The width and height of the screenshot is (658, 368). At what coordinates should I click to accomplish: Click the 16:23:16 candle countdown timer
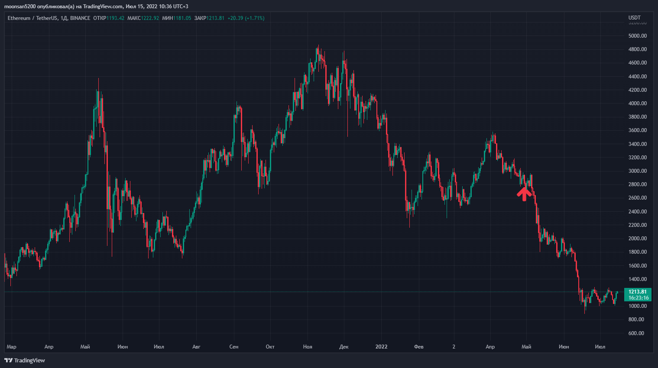click(639, 298)
